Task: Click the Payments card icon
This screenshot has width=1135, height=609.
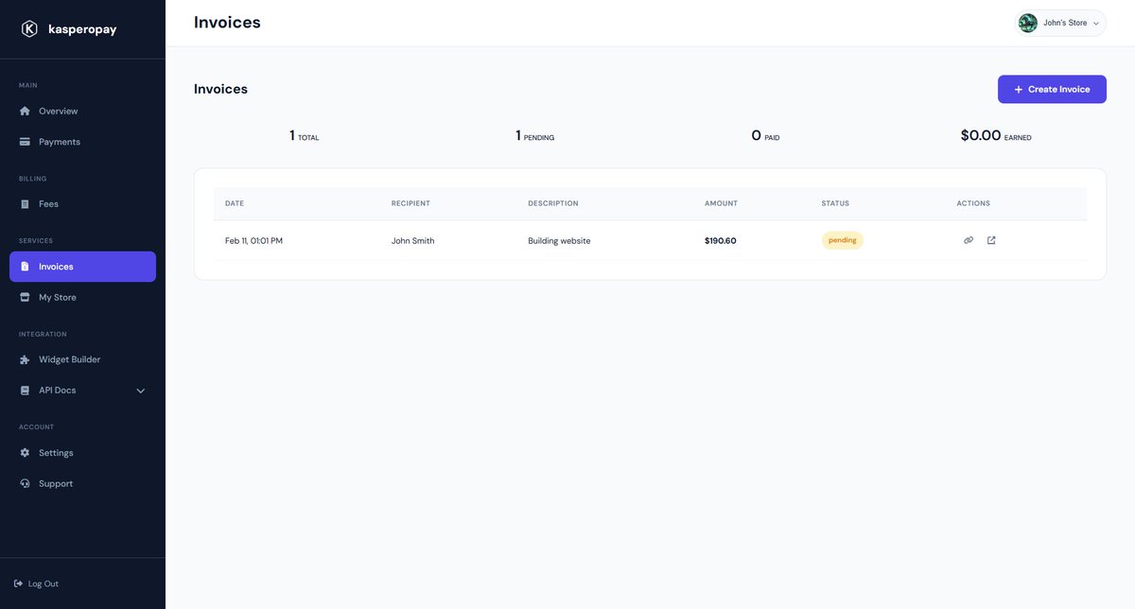Action: coord(26,142)
